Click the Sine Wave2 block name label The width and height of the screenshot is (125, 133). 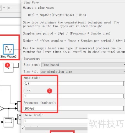pyautogui.click(x=8, y=56)
